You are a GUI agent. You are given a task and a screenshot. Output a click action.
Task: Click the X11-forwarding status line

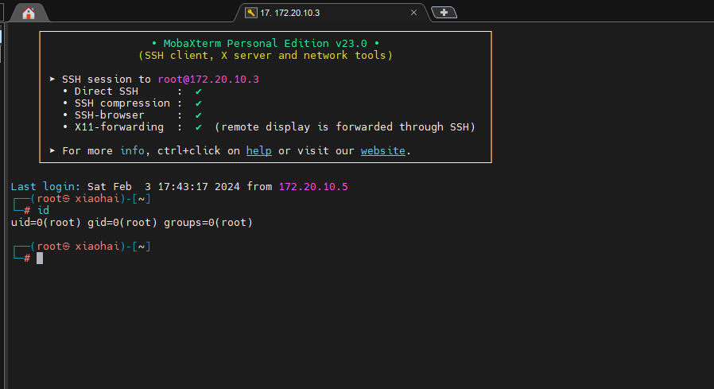(x=269, y=127)
